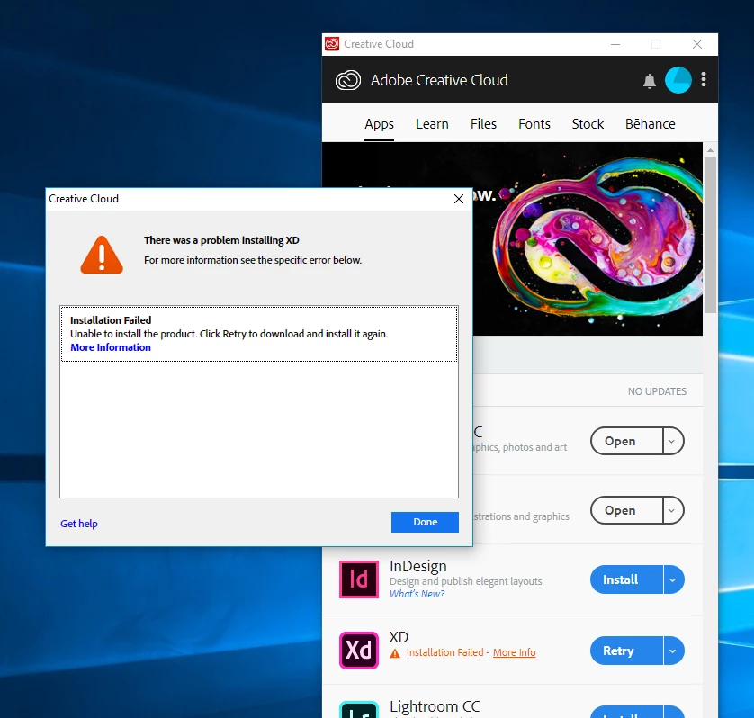Expand dropdown arrow beside XD Retry
This screenshot has height=718, width=754.
click(673, 651)
